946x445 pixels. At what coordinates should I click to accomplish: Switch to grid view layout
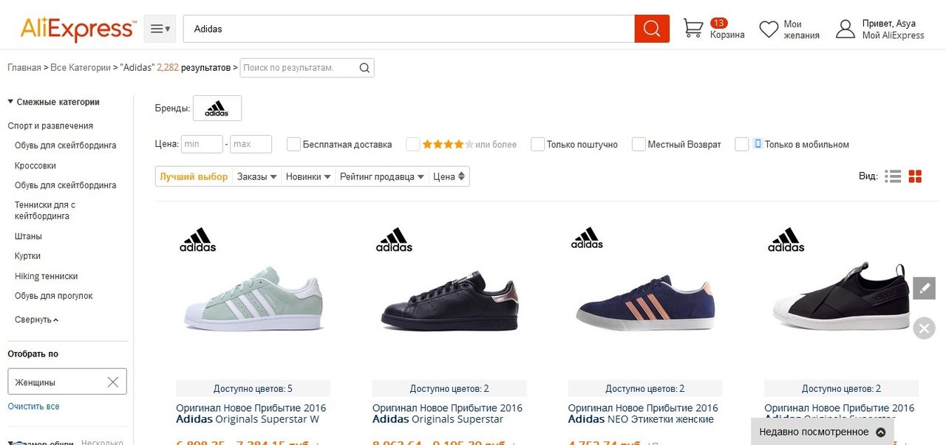pyautogui.click(x=916, y=176)
